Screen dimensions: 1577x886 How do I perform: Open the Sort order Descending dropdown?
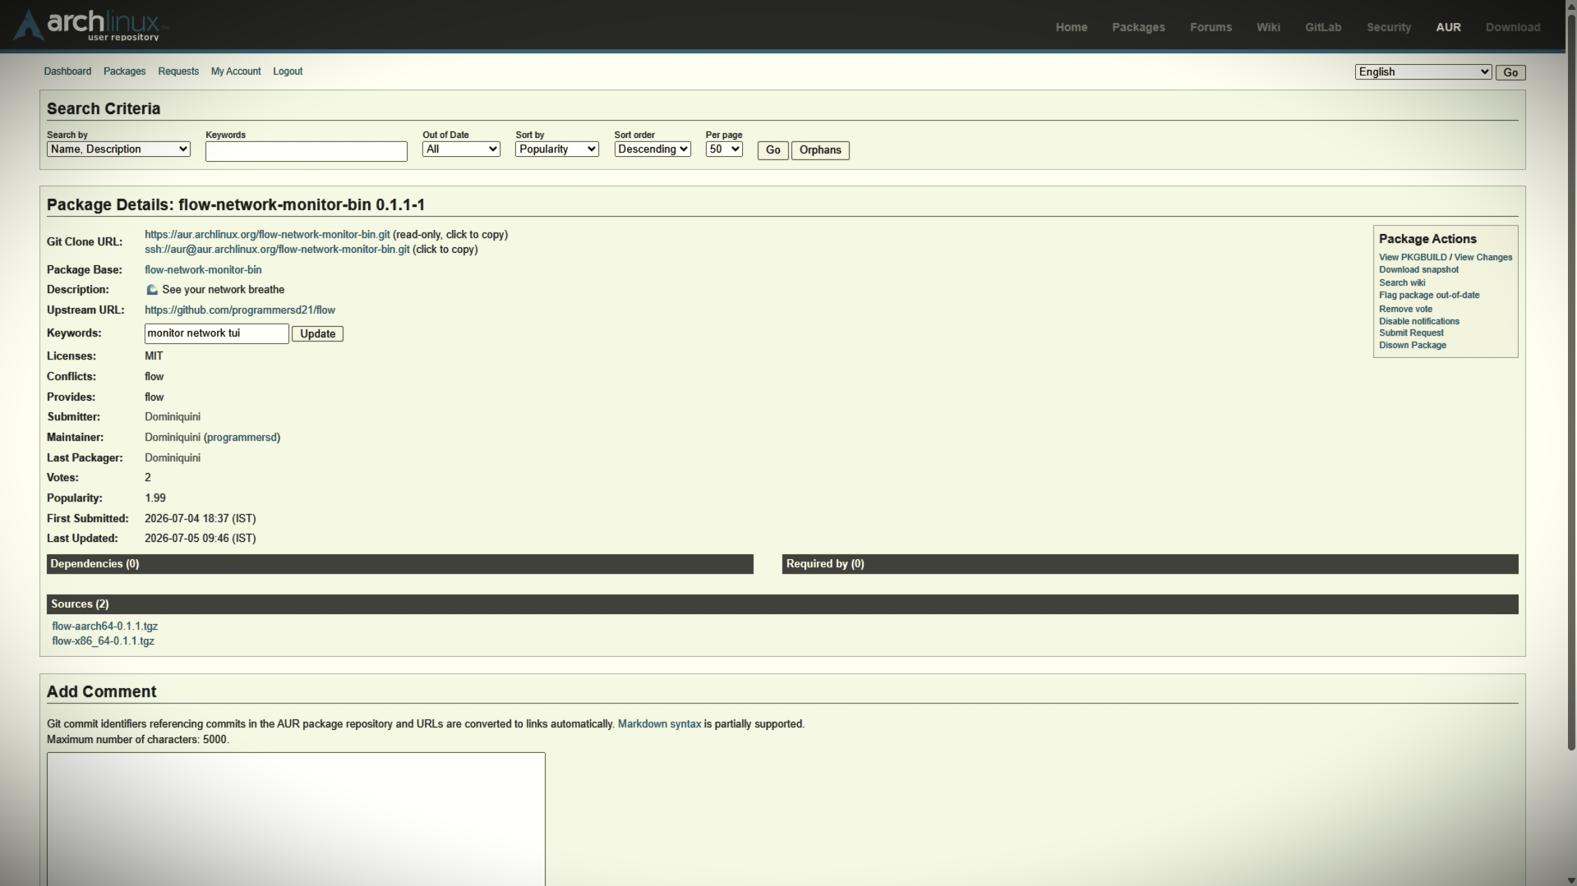coord(652,149)
